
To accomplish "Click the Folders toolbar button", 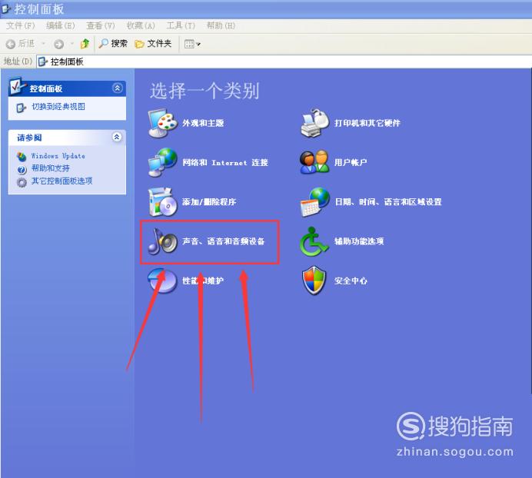I will [x=153, y=44].
